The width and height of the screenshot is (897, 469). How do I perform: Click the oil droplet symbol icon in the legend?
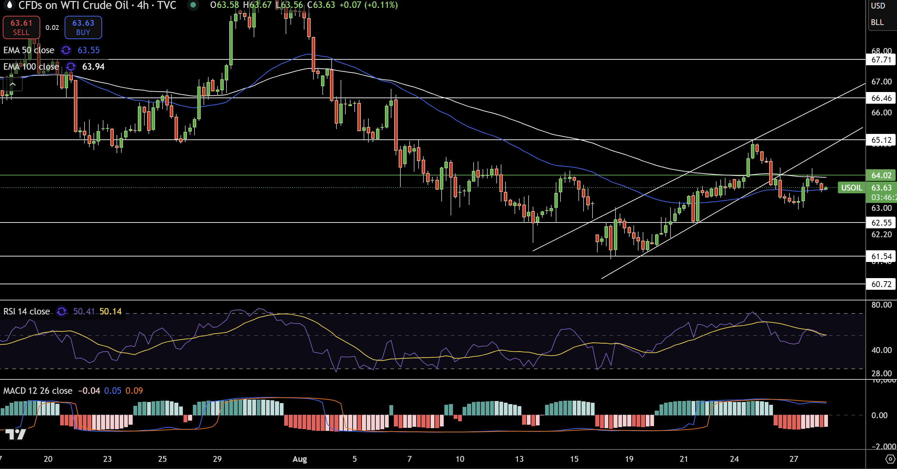pyautogui.click(x=9, y=5)
